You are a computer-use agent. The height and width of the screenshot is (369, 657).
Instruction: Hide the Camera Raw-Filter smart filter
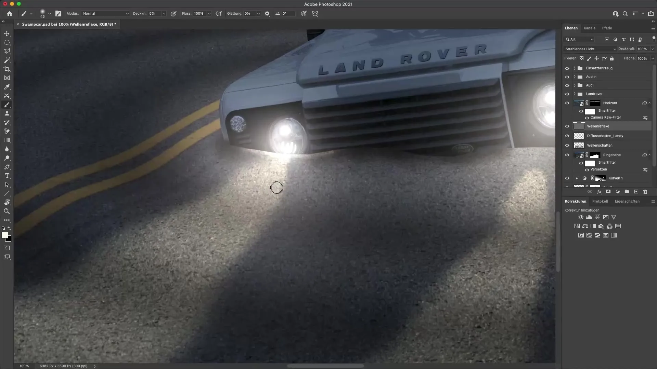pyautogui.click(x=587, y=117)
